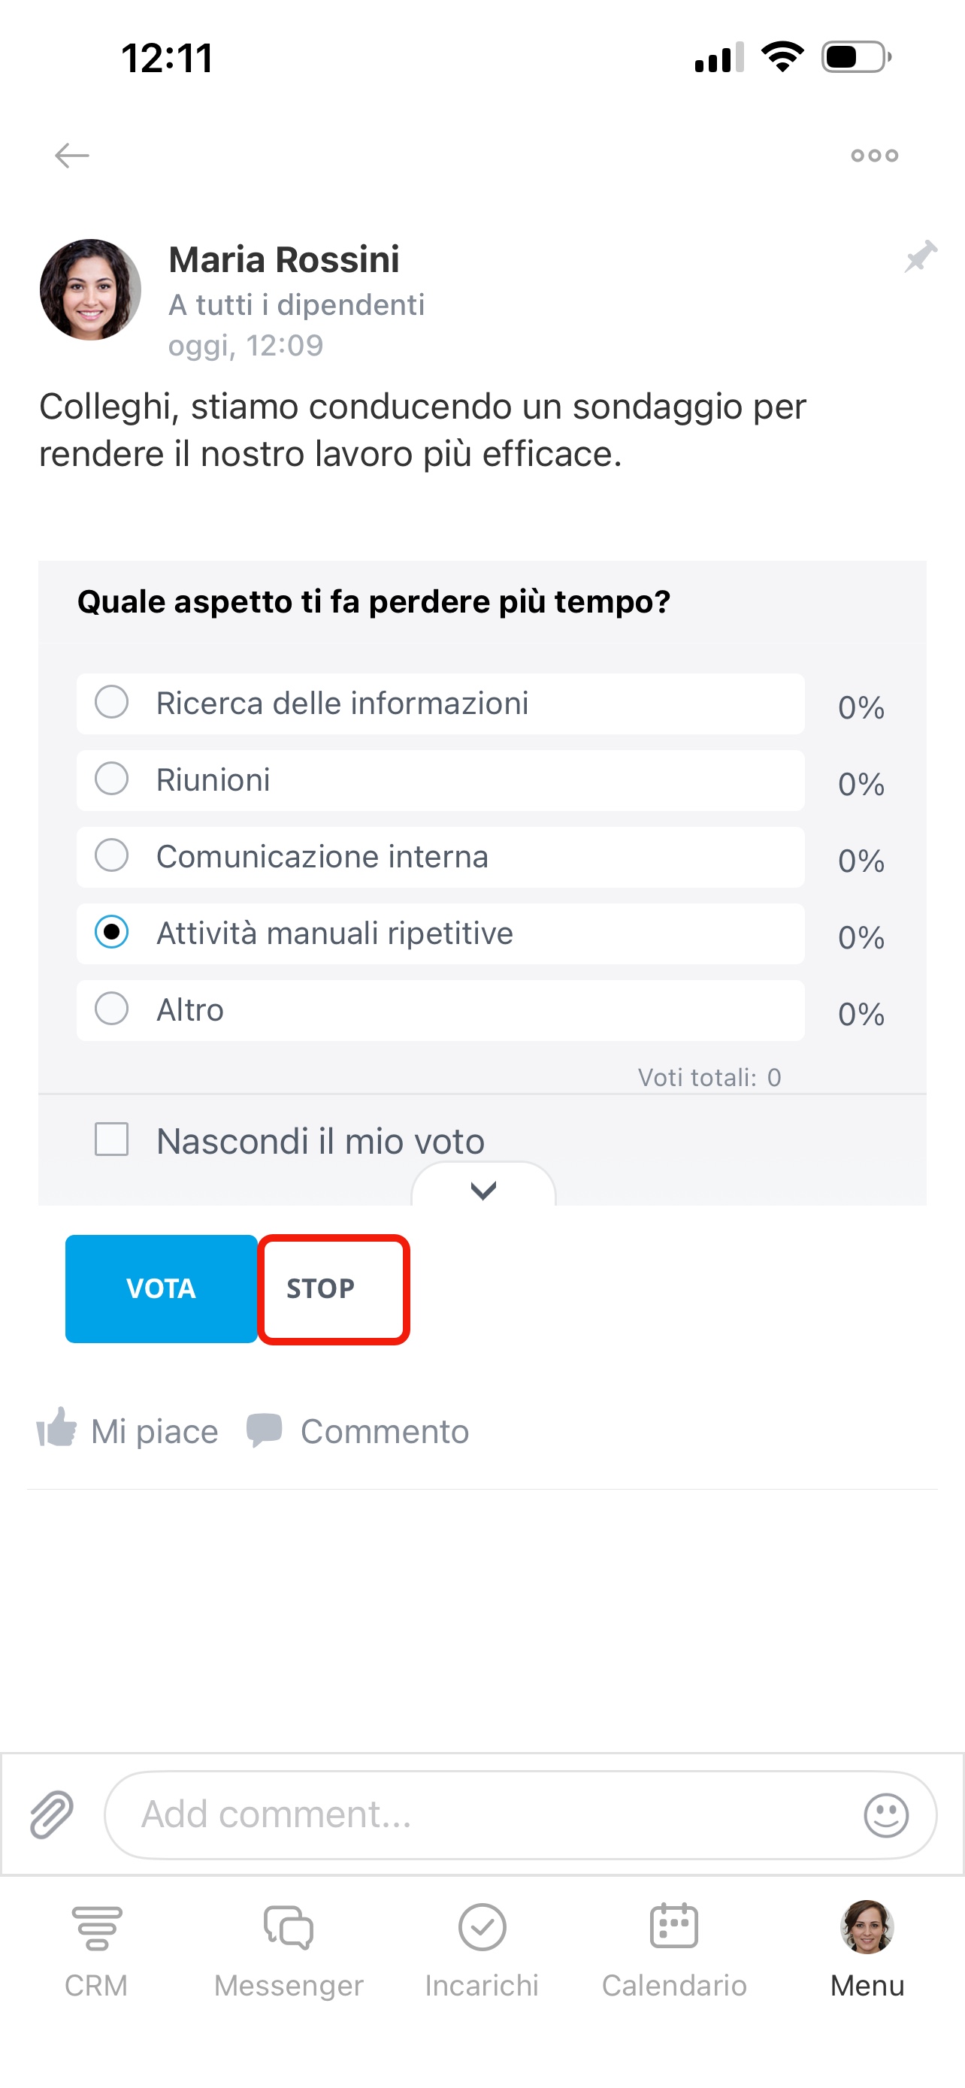
Task: Tap the back arrow icon
Action: click(x=71, y=155)
